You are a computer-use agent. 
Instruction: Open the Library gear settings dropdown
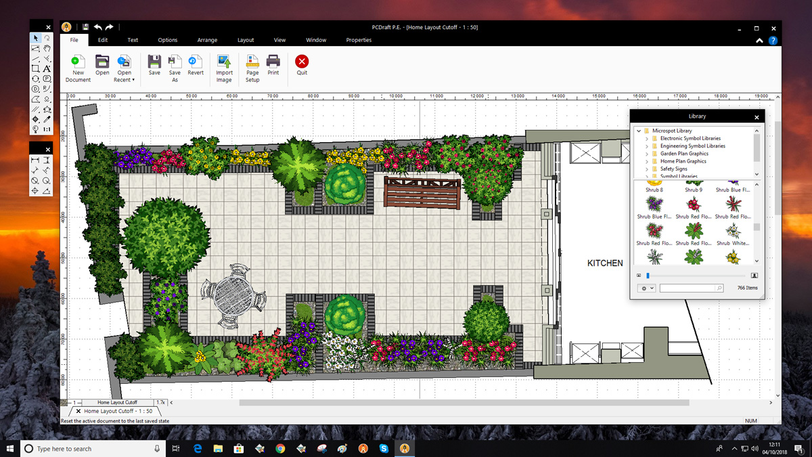point(646,288)
